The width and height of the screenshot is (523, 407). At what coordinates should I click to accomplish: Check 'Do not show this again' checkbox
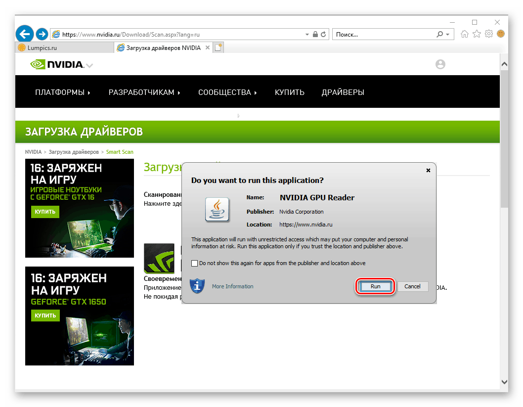click(x=194, y=263)
